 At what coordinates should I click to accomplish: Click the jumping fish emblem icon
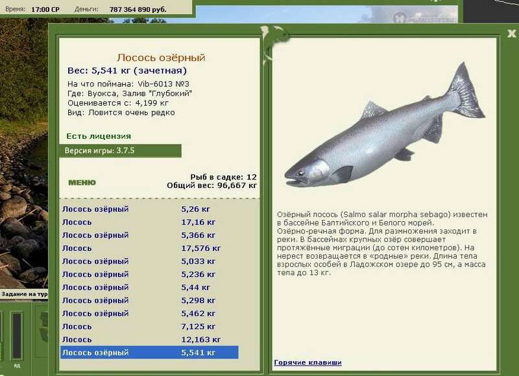(273, 41)
